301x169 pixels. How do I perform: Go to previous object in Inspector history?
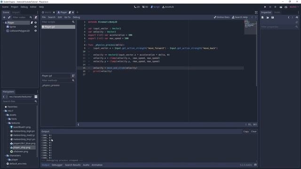(x=288, y=17)
